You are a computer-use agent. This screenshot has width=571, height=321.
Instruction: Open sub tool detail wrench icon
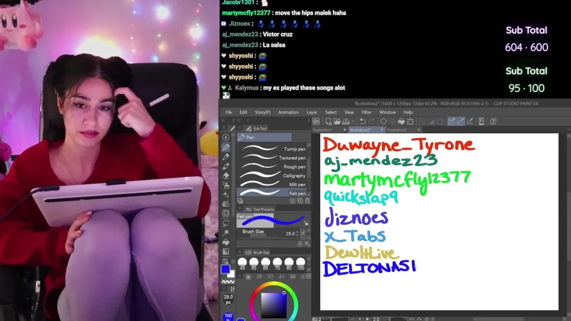307,244
